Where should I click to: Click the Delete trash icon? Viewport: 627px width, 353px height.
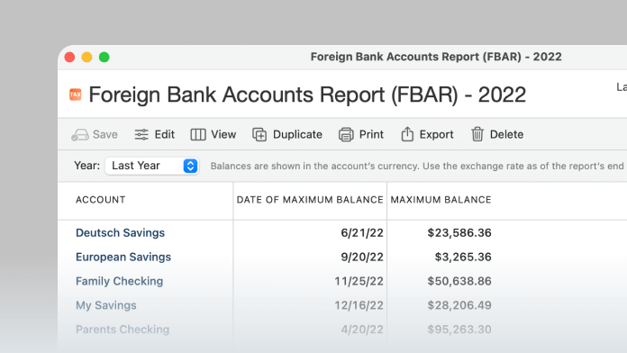(x=477, y=134)
